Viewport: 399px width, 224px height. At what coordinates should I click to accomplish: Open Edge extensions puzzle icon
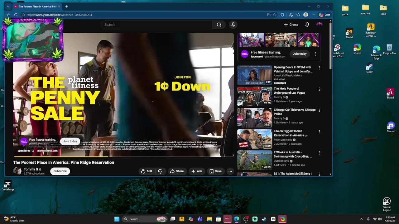click(x=282, y=15)
